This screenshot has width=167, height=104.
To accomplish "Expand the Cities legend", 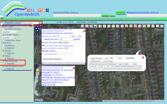I will point(5,59).
